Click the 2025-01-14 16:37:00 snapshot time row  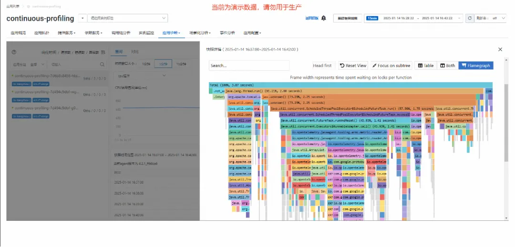click(129, 182)
